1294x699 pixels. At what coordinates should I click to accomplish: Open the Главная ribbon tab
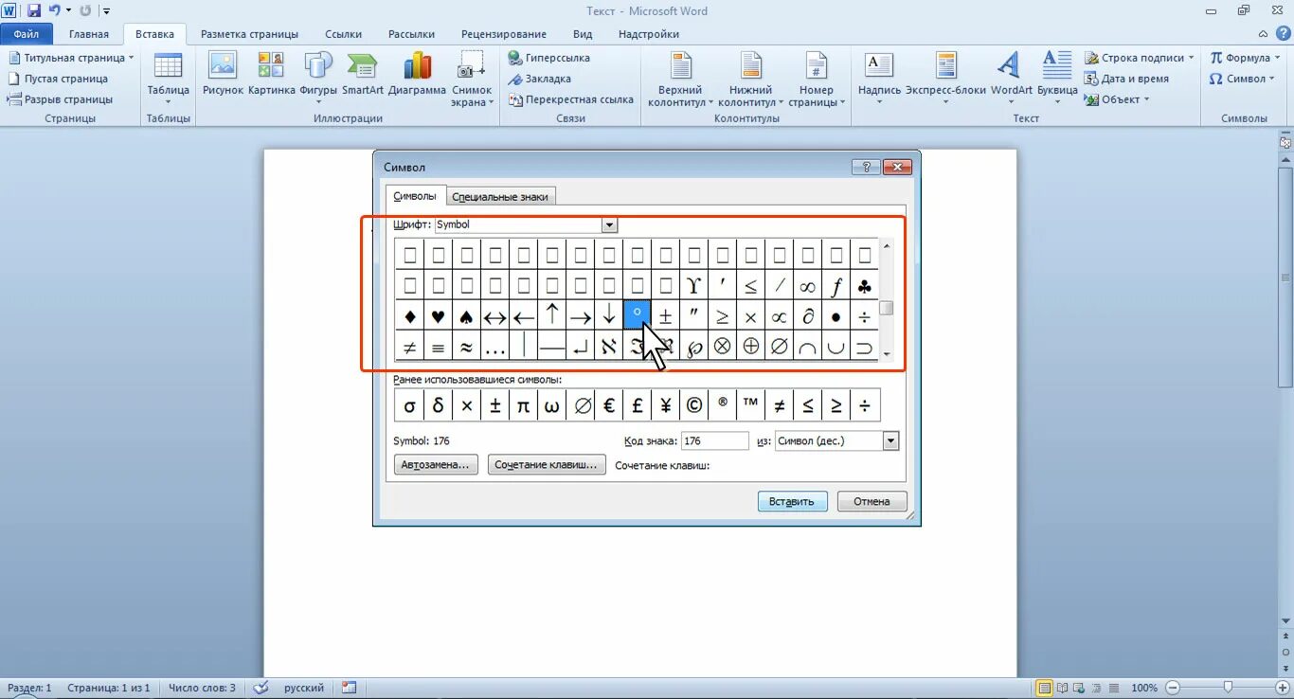coord(89,34)
